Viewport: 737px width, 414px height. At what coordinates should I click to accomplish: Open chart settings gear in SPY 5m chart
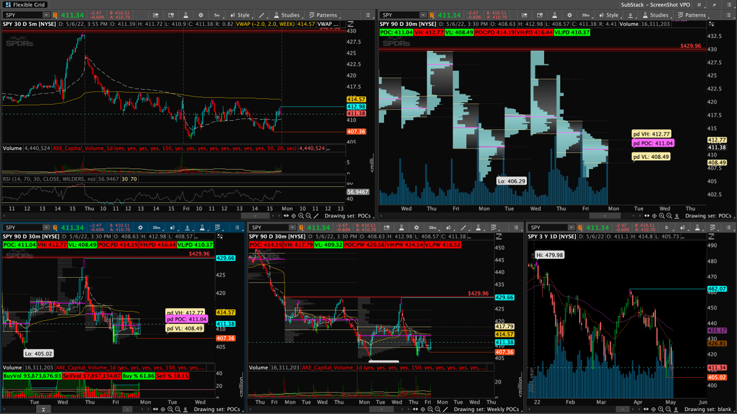(201, 15)
